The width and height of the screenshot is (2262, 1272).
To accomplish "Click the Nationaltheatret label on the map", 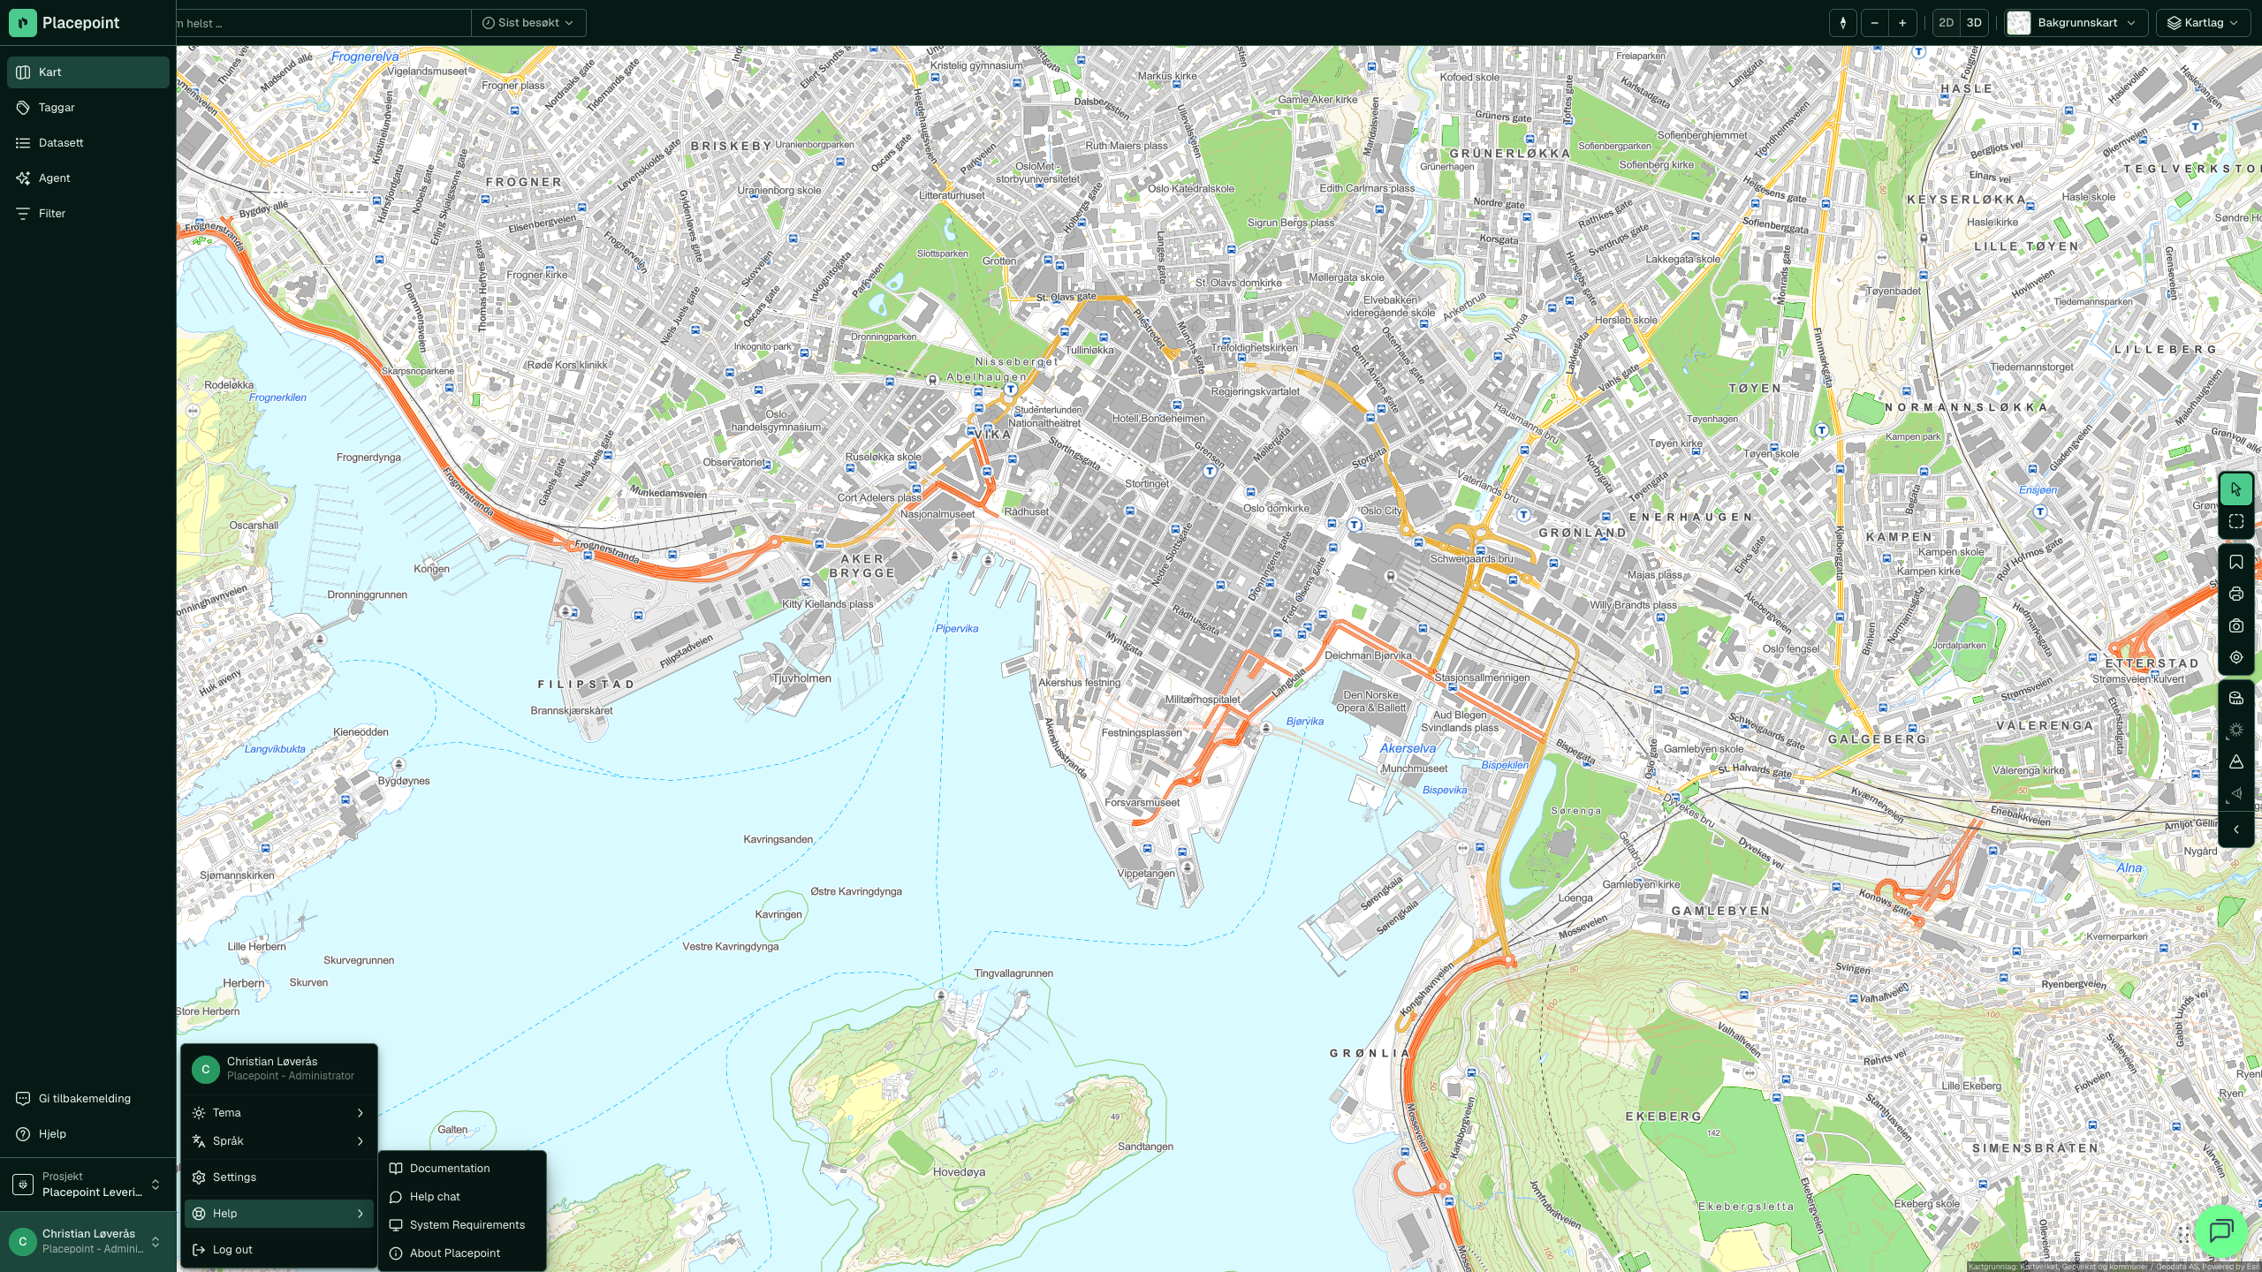I will pos(1044,423).
